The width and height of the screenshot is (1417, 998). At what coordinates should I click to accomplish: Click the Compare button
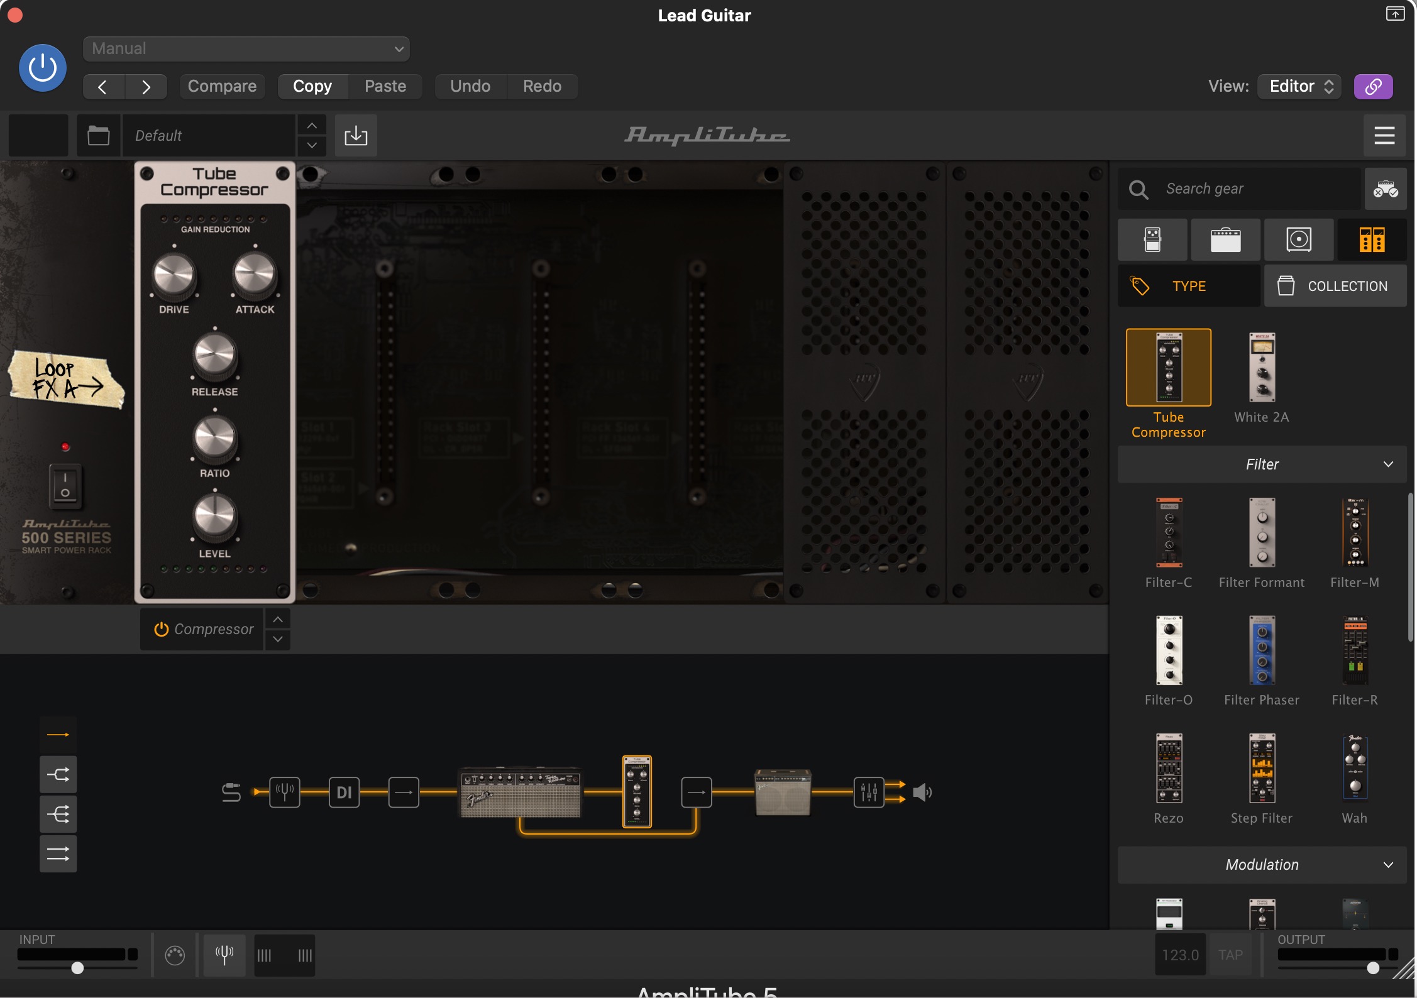[x=222, y=86]
